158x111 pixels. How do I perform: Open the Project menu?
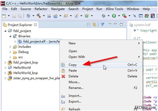87,9
